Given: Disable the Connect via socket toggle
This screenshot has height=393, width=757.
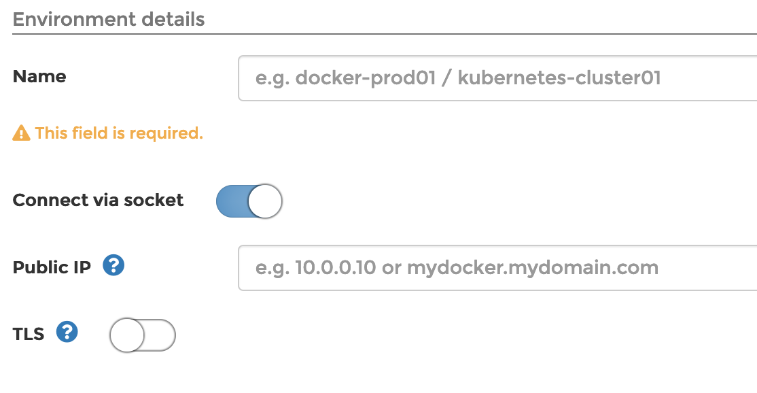Looking at the screenshot, I should click(x=249, y=201).
